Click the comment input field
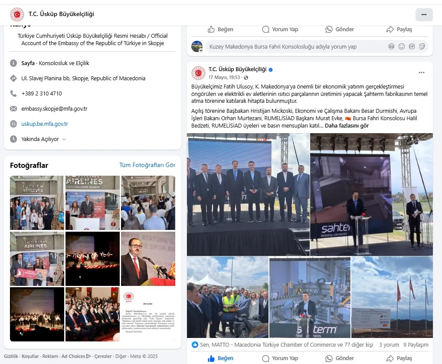The width and height of the screenshot is (442, 364). [x=296, y=46]
